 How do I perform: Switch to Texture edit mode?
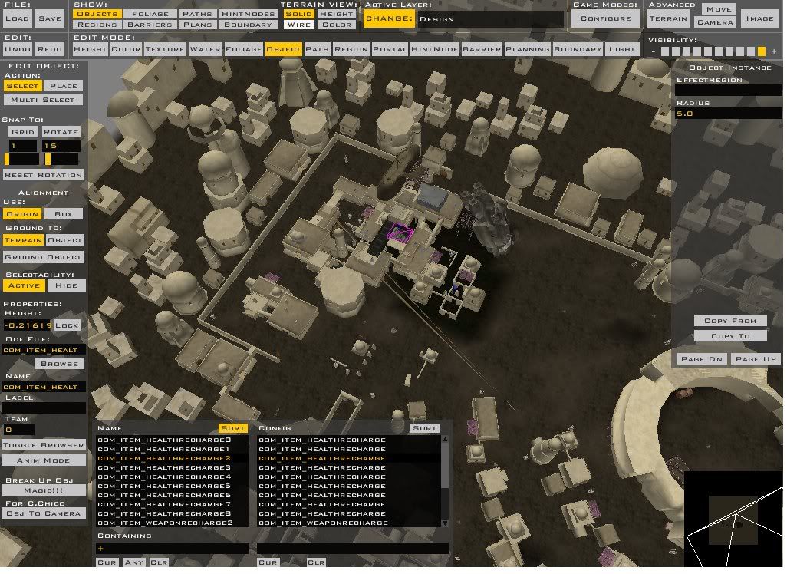point(165,48)
